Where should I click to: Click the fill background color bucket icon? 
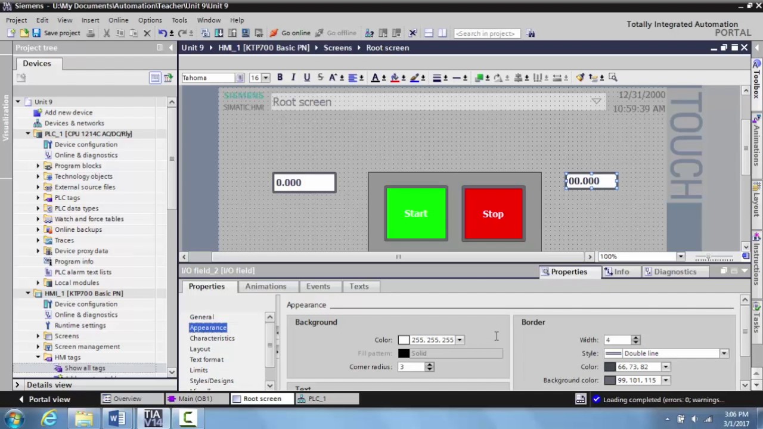point(395,77)
